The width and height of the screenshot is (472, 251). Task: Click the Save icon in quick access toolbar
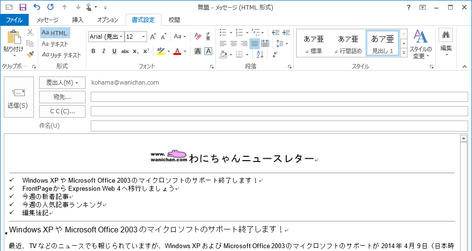tap(23, 7)
